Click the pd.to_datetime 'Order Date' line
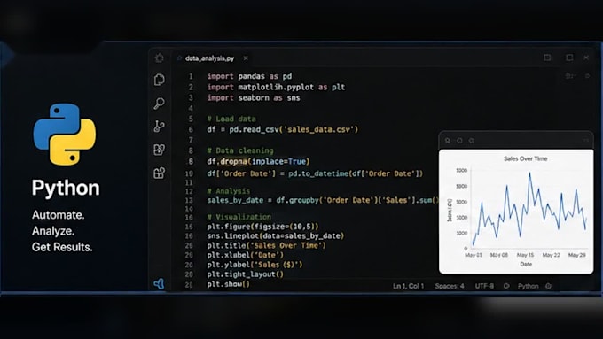603x339 pixels. (315, 173)
